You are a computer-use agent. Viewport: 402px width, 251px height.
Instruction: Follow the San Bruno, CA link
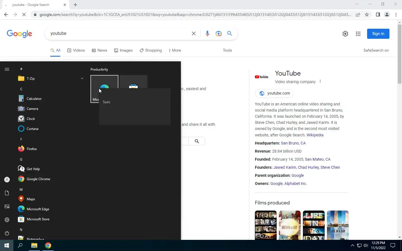coord(293,143)
